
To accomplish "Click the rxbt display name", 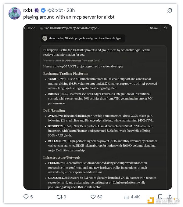I will (28, 10).
